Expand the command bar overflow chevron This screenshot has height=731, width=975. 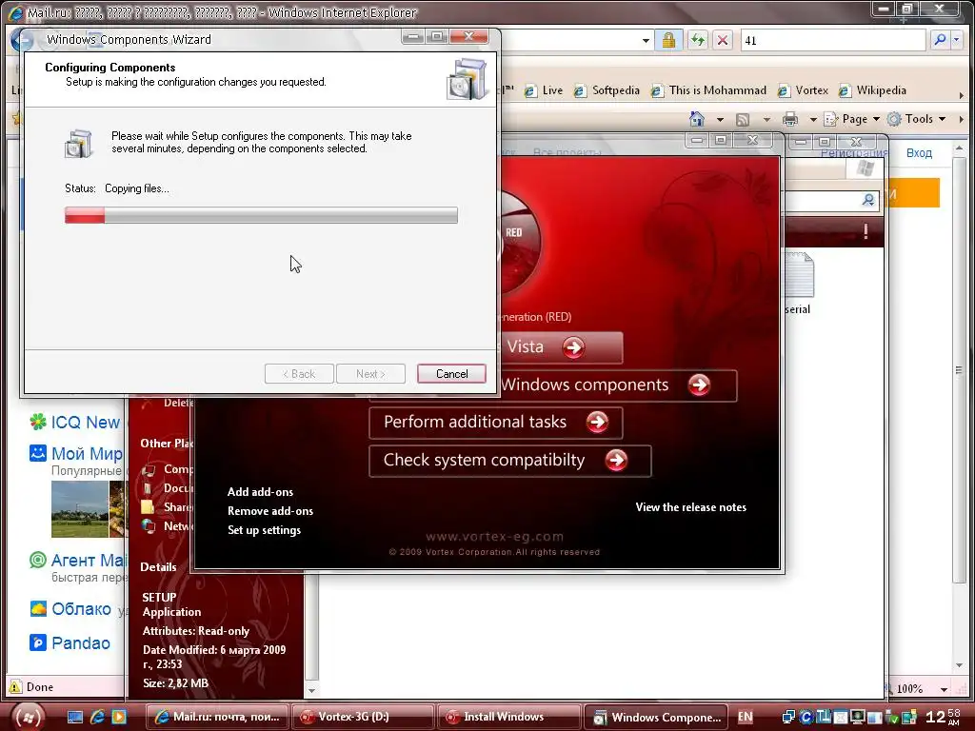click(x=962, y=119)
